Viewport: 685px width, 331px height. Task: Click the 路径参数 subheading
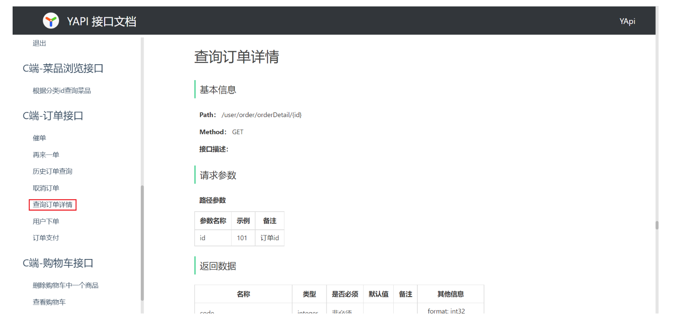212,200
